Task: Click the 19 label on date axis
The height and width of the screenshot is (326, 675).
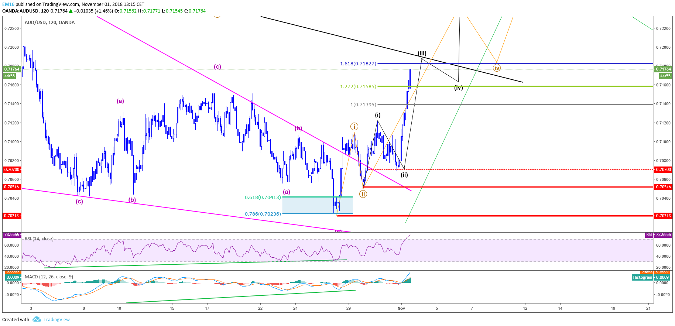Action: pyautogui.click(x=613, y=308)
